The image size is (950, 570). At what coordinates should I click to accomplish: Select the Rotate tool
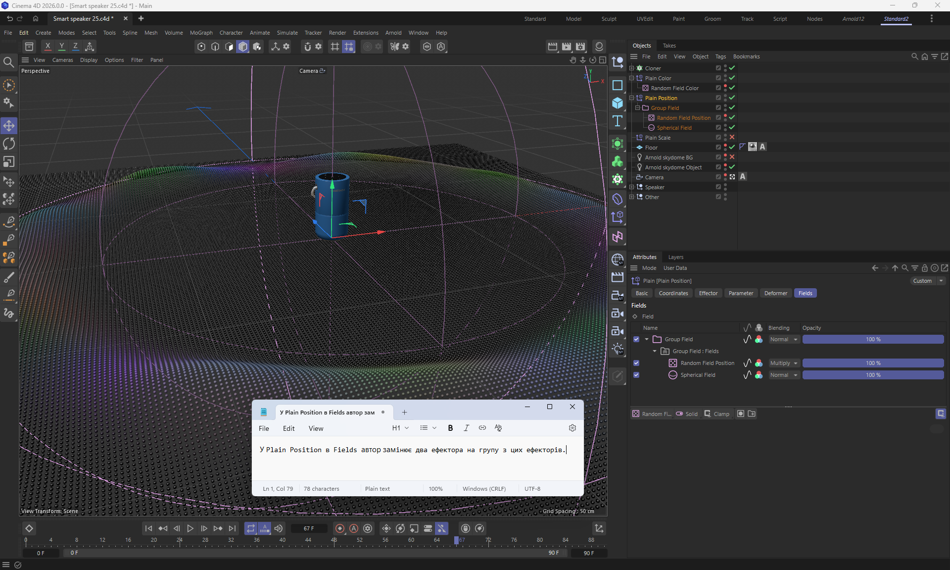tap(9, 144)
